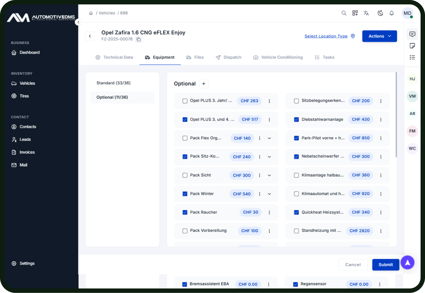Select AR user avatar
This screenshot has width=425, height=293.
click(x=412, y=114)
